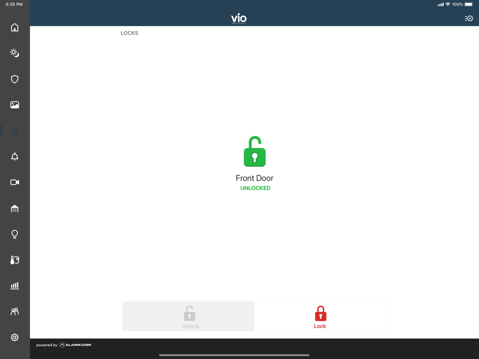Click the vio logo in header

[239, 18]
